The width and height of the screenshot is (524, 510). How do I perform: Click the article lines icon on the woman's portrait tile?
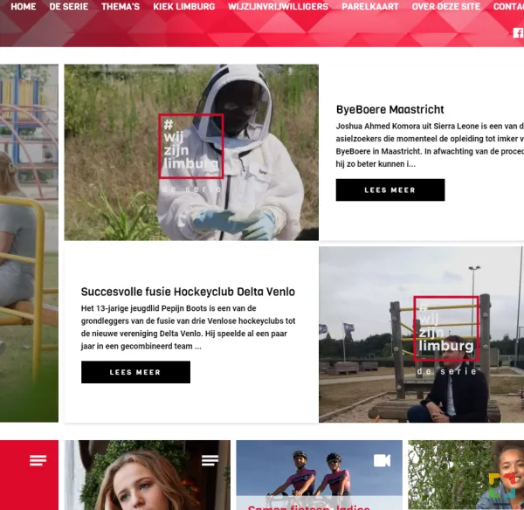pyautogui.click(x=210, y=460)
